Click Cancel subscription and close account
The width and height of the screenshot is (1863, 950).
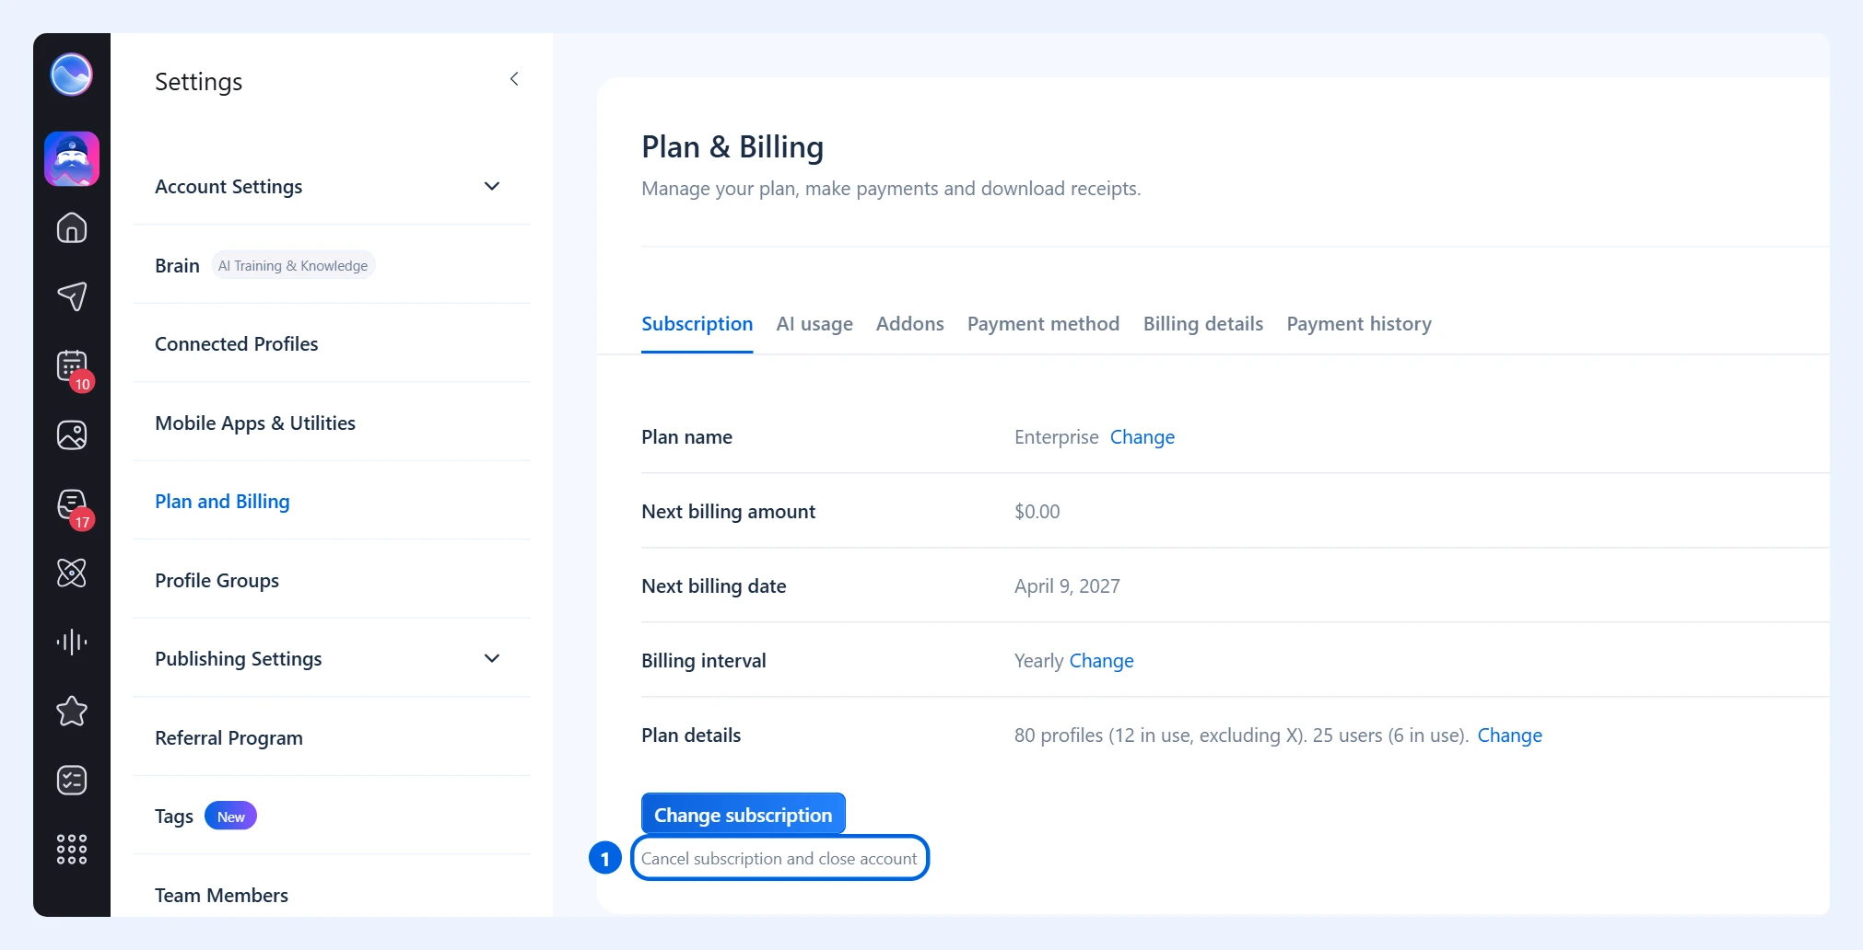click(779, 858)
